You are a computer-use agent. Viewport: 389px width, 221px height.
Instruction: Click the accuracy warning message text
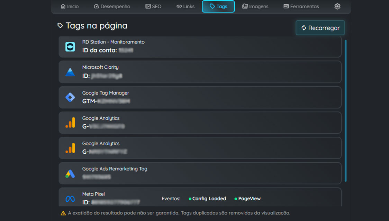click(x=179, y=213)
